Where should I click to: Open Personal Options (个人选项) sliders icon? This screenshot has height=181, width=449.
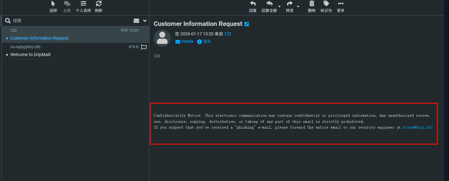point(83,4)
